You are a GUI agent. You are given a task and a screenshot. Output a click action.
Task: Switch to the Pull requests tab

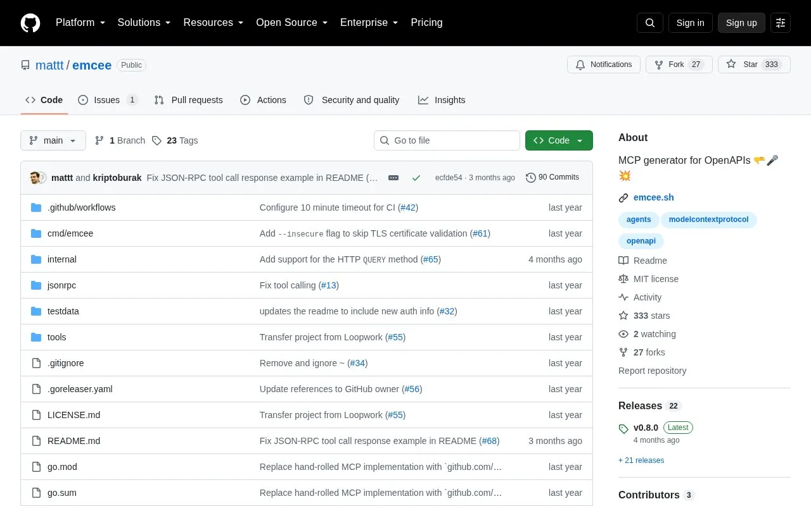188,100
